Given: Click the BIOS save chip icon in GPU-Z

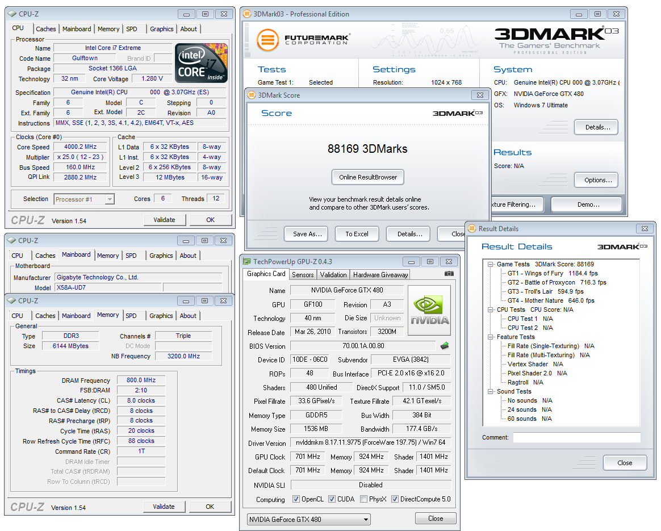Looking at the screenshot, I should (444, 346).
